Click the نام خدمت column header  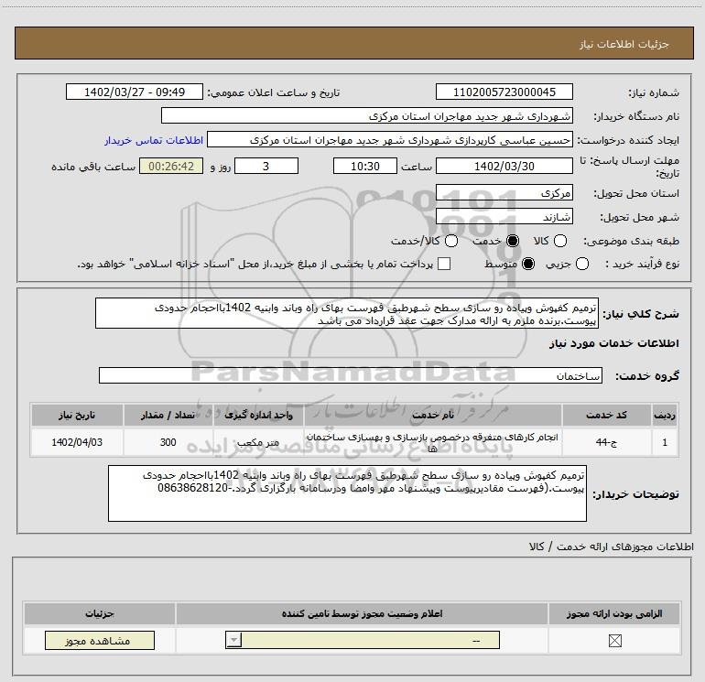(432, 415)
